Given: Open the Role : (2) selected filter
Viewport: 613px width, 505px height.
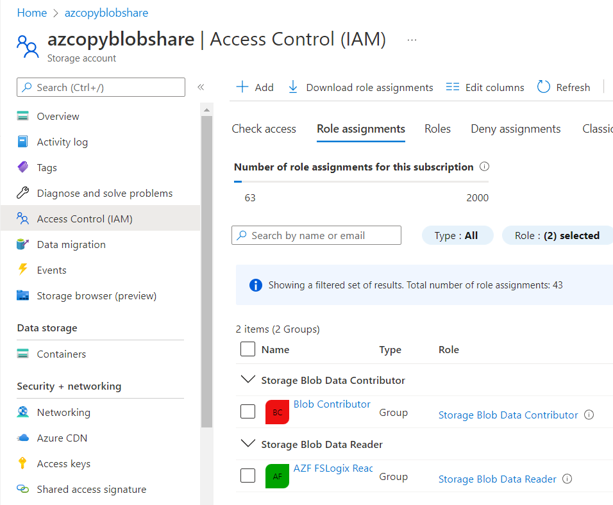Looking at the screenshot, I should click(557, 235).
